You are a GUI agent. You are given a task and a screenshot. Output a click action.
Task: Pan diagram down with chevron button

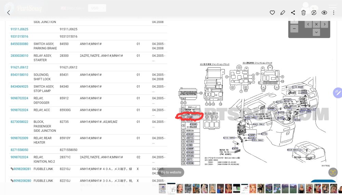pos(316,32)
